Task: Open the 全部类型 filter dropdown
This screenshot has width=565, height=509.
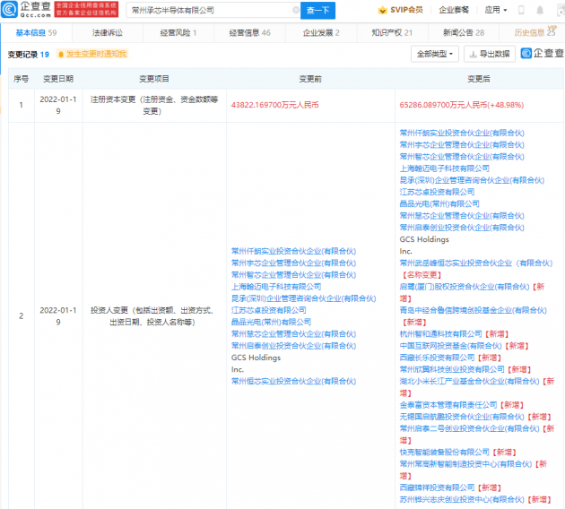Action: point(435,54)
